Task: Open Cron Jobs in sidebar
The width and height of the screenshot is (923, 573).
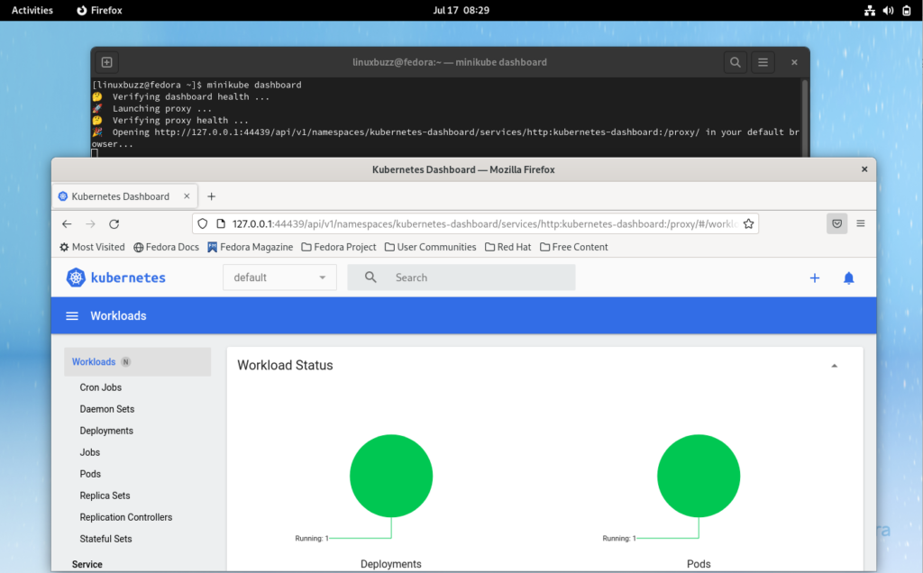Action: [101, 387]
